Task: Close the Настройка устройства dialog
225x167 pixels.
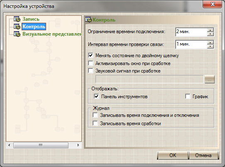Action: coord(213,4)
